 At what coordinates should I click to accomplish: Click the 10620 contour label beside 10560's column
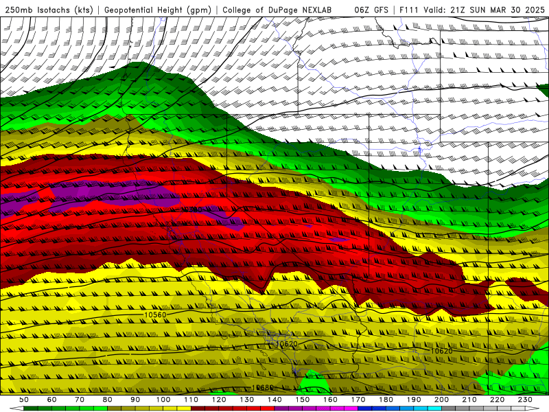[x=286, y=345]
